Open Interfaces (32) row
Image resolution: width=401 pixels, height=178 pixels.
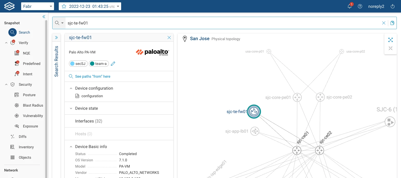point(119,121)
